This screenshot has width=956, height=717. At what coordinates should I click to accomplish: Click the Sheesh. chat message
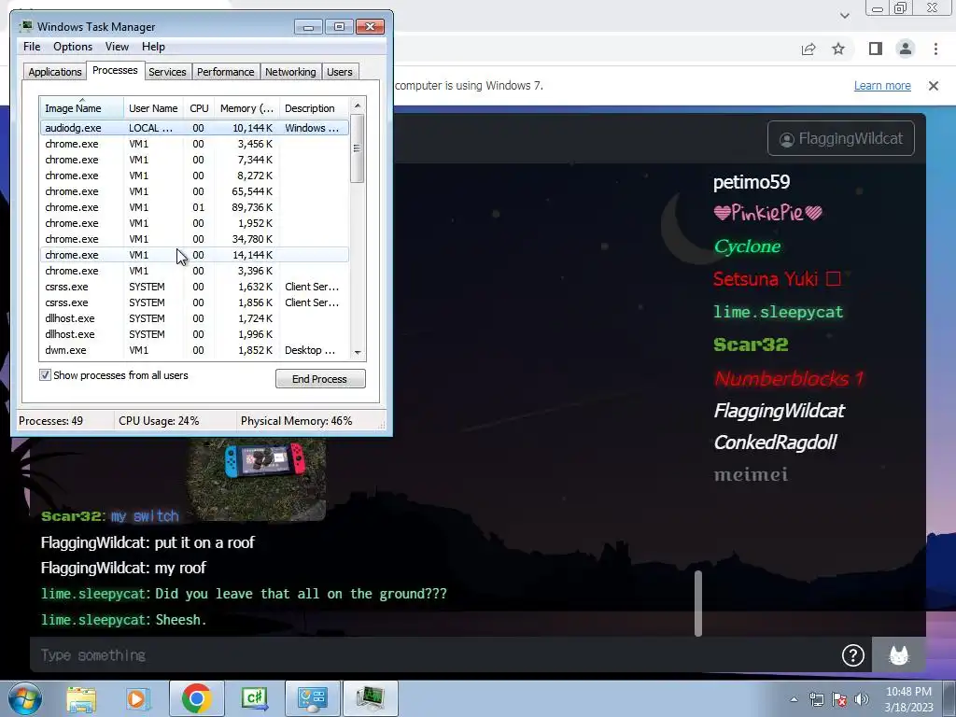(180, 620)
